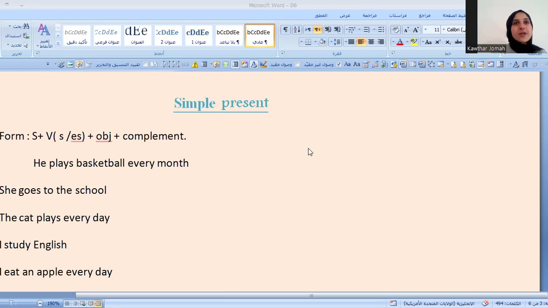This screenshot has height=308, width=548.
Task: Apply the عنوان فرعي (Subtitle) style
Action: 107,36
